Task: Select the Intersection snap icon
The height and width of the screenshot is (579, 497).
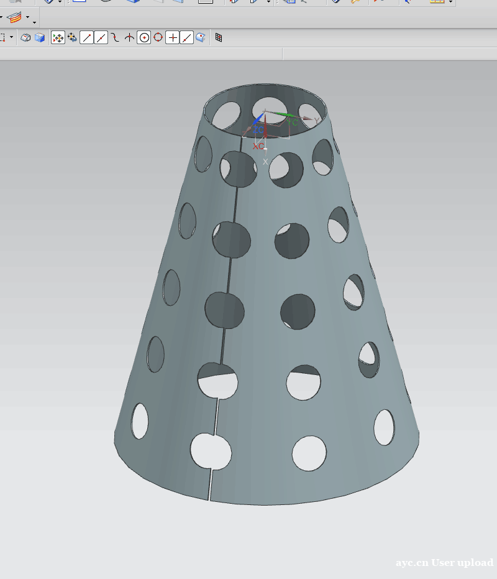Action: pyautogui.click(x=129, y=38)
